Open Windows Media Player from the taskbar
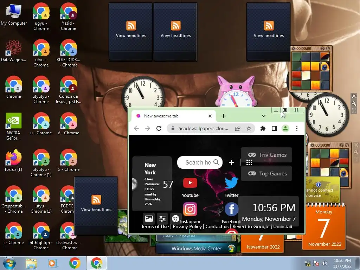Viewport: 360px width, 270px height. [x=52, y=263]
